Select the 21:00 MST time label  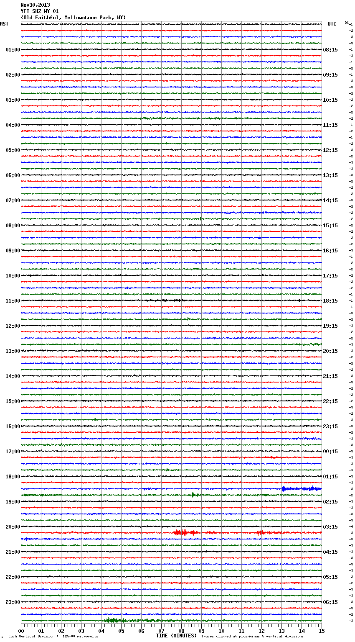tap(13, 552)
